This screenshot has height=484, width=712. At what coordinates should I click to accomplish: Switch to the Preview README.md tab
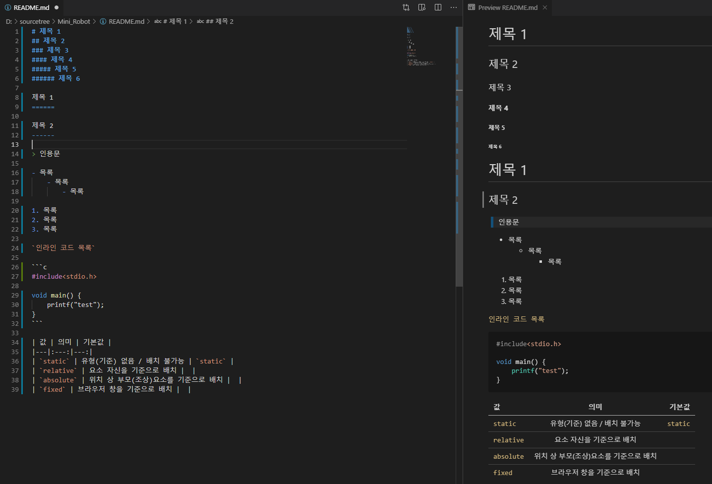[x=508, y=7]
